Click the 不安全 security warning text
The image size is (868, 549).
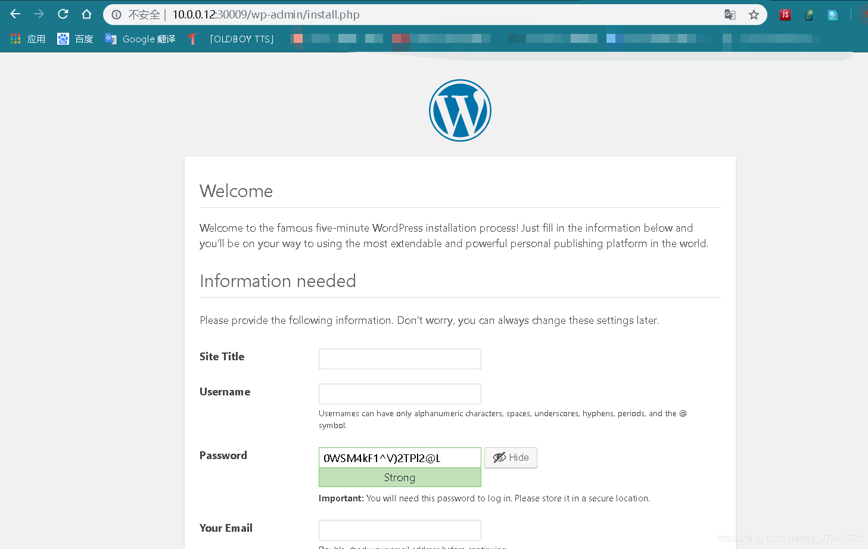pos(144,15)
